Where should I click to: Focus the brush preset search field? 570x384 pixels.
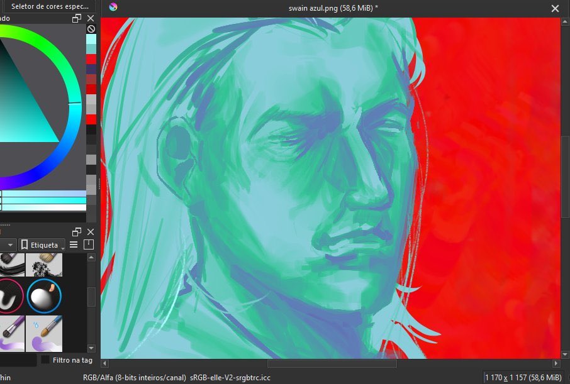coord(18,360)
